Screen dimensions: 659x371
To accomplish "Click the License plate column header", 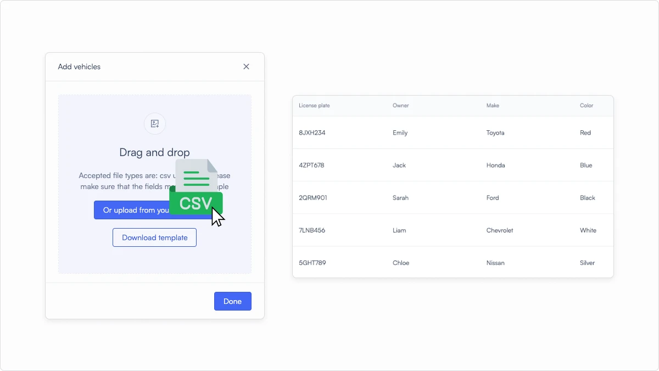I will click(314, 106).
